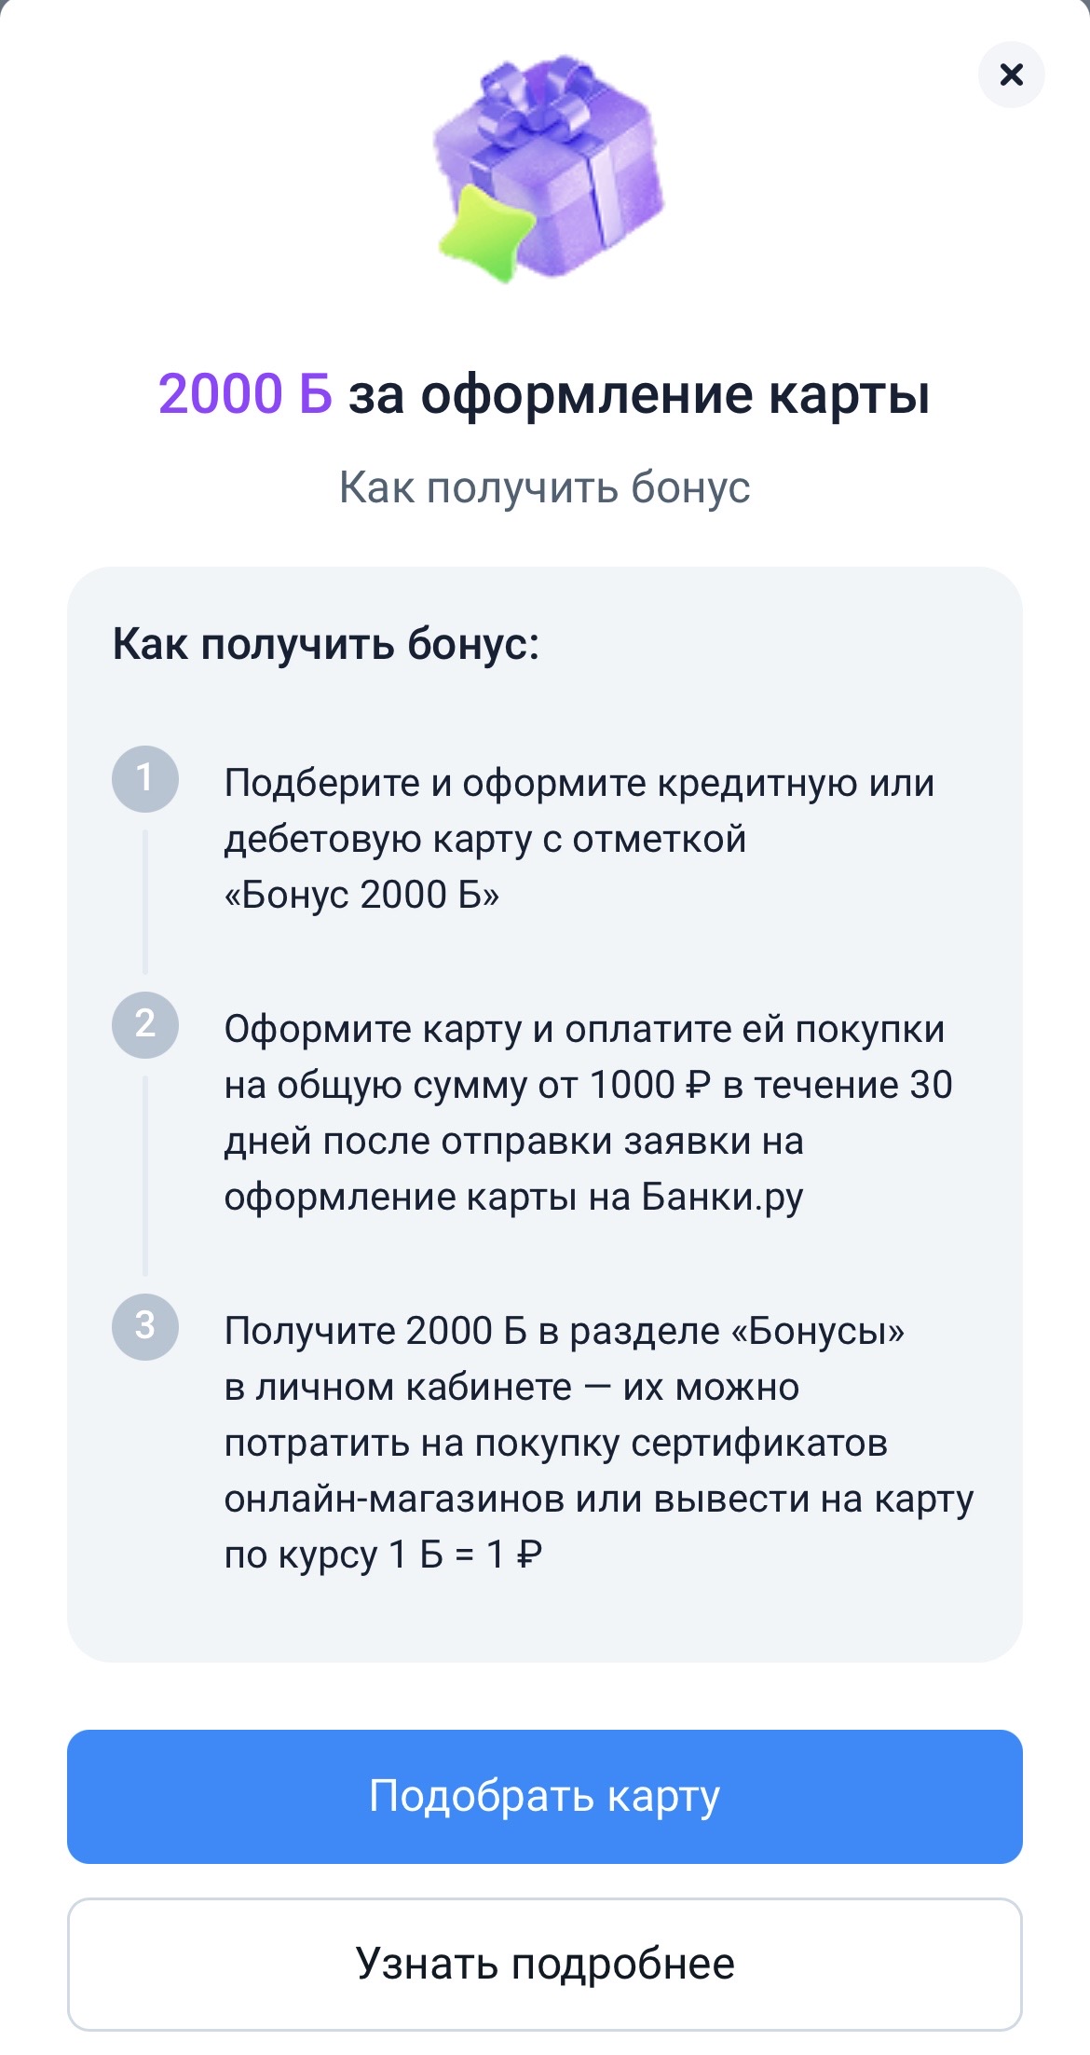Click the «Банки.ру» text in step two
1090x2055 pixels.
pyautogui.click(x=722, y=1198)
